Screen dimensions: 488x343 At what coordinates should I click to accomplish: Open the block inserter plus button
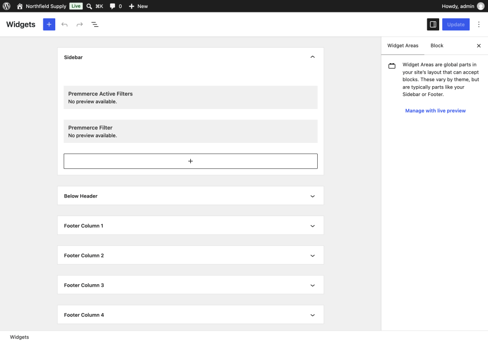coord(49,24)
